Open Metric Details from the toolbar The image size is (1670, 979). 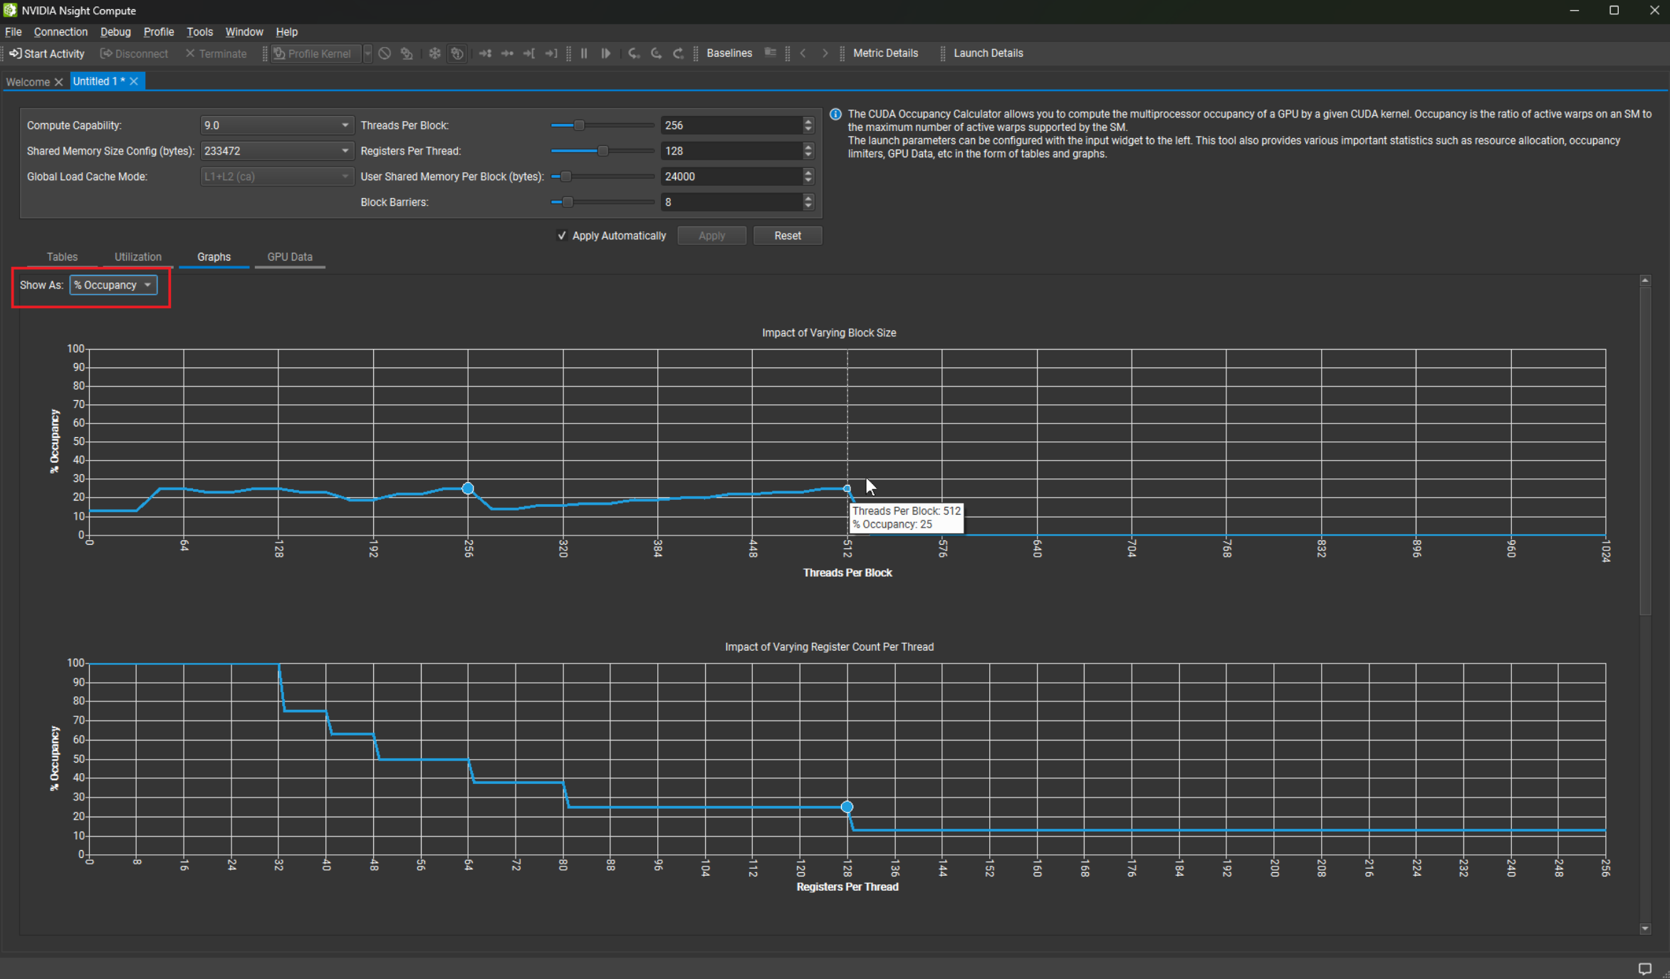pos(884,53)
